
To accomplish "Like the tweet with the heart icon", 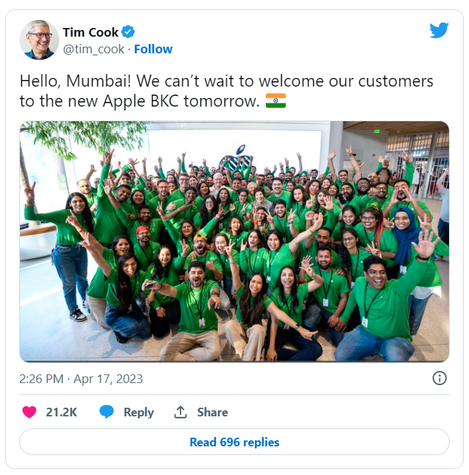I will click(x=29, y=412).
